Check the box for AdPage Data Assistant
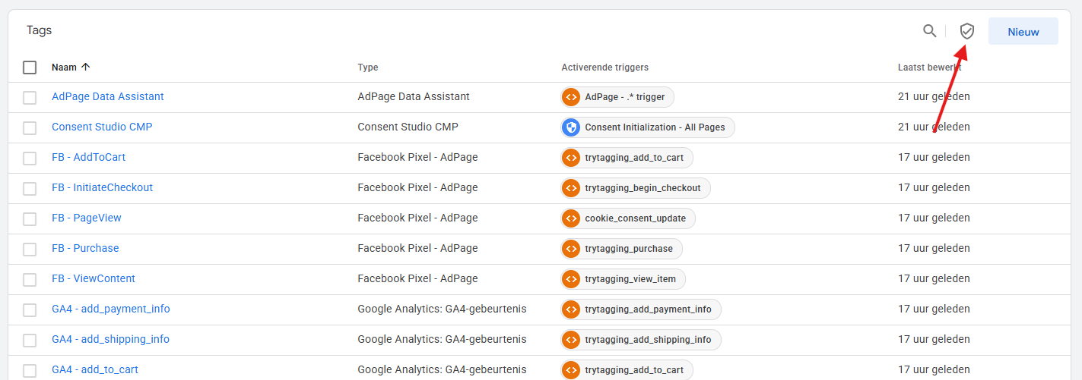Screen dimensions: 1082x380 pos(30,98)
